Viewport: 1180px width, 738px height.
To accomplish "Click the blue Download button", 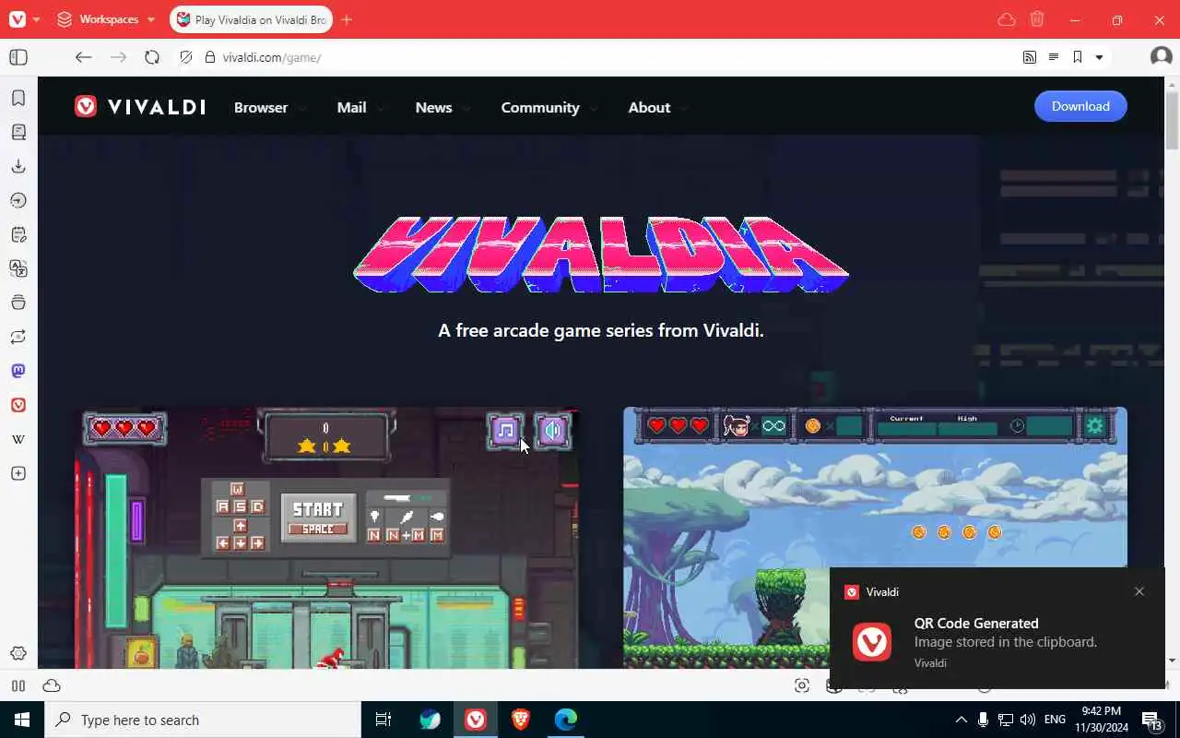I will point(1080,106).
